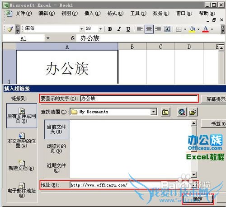Click the Up One Folder icon
This screenshot has height=207, width=226.
(x=165, y=112)
